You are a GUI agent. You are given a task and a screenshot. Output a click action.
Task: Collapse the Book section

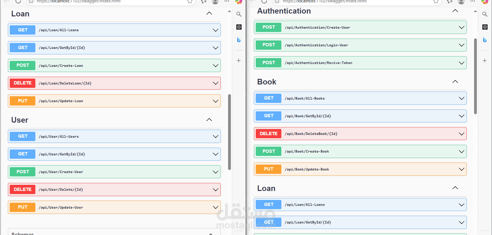point(455,82)
